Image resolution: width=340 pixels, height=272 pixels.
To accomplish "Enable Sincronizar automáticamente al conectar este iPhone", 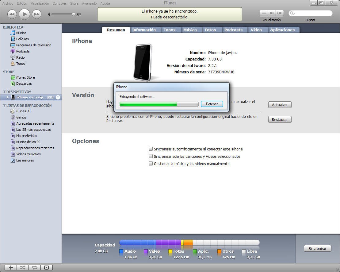I will point(151,149).
